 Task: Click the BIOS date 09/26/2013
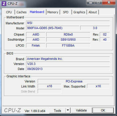68,69
